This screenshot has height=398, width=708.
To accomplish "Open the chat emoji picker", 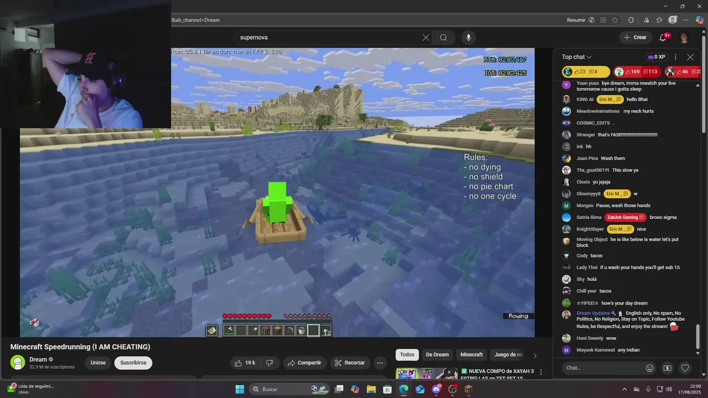I will tap(650, 368).
